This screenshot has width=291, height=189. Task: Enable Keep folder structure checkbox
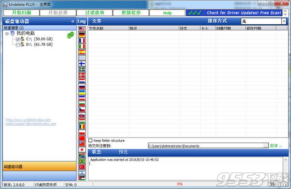point(90,141)
